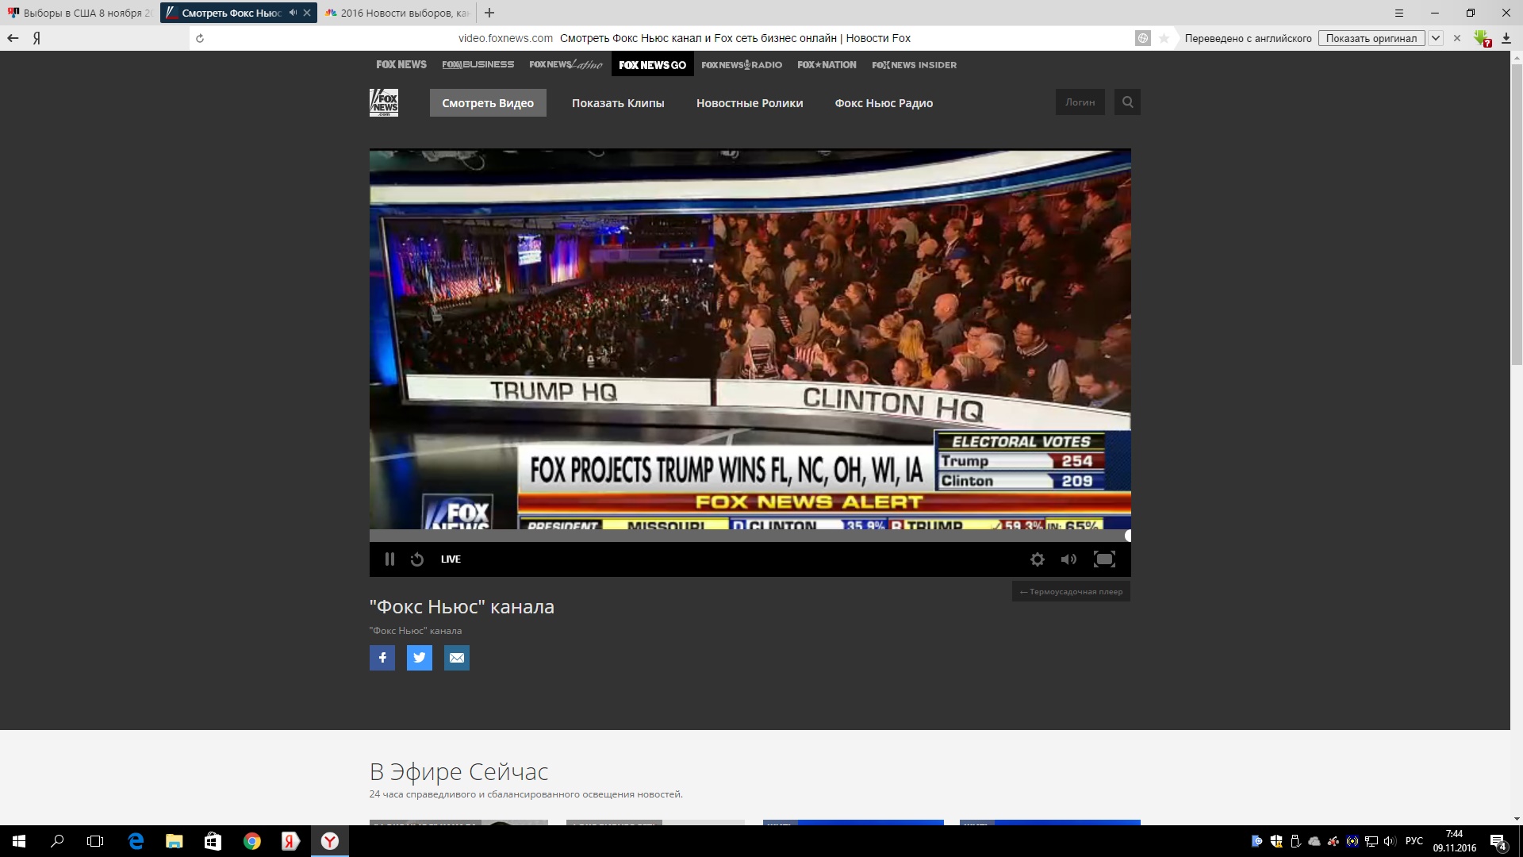The image size is (1523, 857).
Task: Go to Fox News Insider top link
Action: pyautogui.click(x=914, y=64)
